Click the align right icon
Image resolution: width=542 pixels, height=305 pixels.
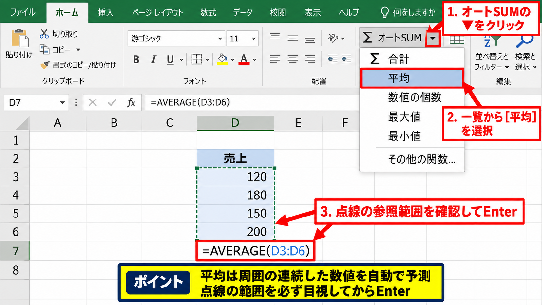(310, 59)
